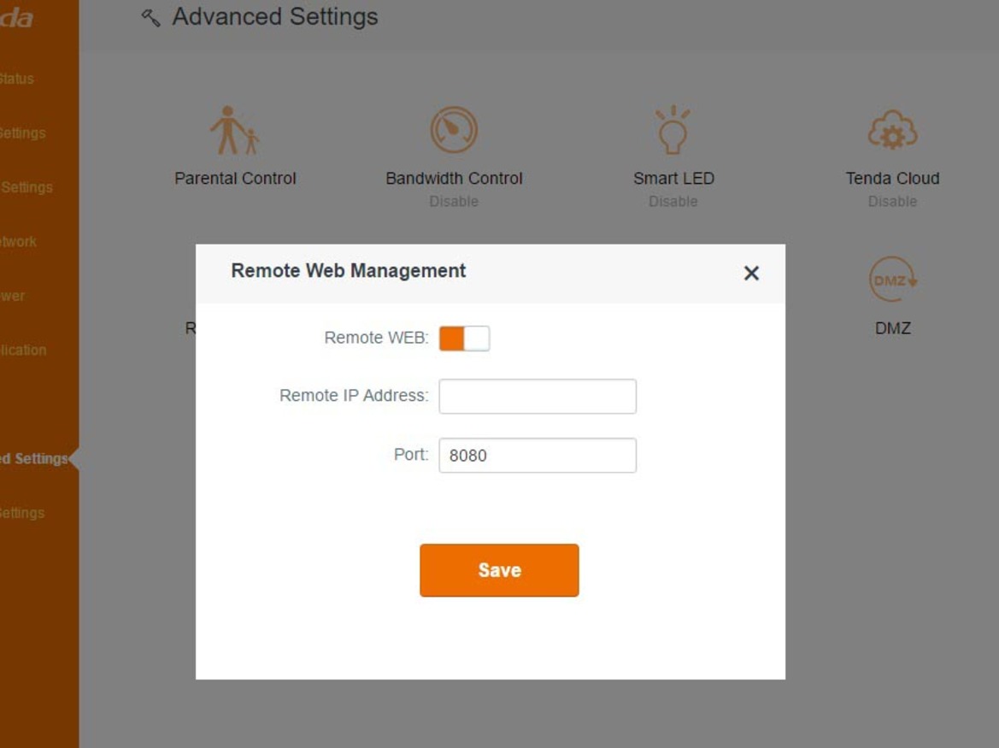Save the Remote Web Management settings

click(499, 570)
